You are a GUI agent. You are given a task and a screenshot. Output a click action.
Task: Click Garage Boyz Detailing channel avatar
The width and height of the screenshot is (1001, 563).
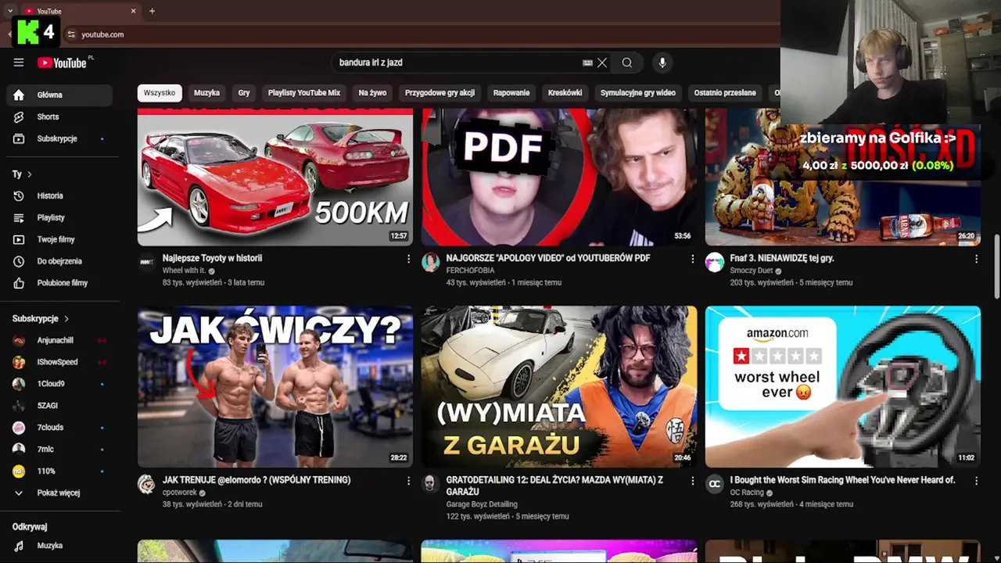[x=430, y=484]
